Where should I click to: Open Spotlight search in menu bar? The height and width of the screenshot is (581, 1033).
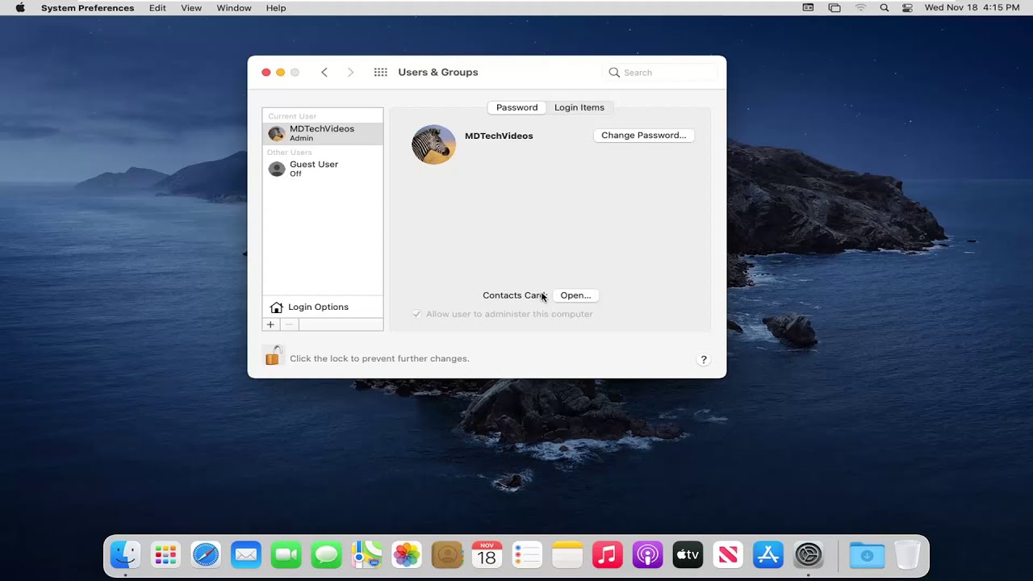click(885, 7)
